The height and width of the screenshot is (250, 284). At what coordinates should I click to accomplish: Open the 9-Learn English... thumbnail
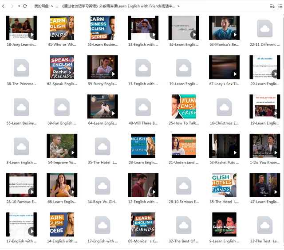[x=224, y=224]
